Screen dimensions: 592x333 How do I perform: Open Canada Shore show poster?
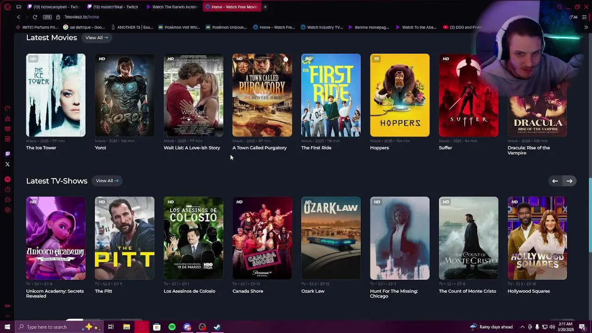click(262, 238)
